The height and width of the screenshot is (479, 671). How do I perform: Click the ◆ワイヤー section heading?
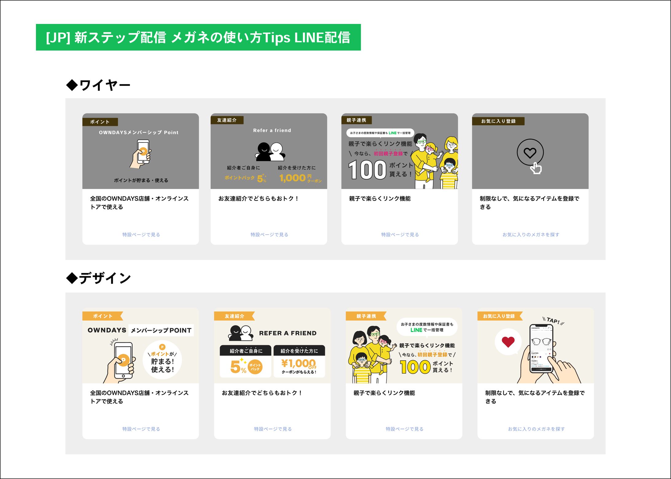point(98,85)
